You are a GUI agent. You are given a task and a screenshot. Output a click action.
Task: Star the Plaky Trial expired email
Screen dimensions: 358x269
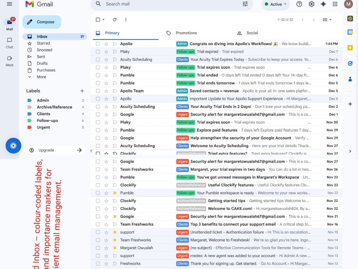[x=106, y=52]
